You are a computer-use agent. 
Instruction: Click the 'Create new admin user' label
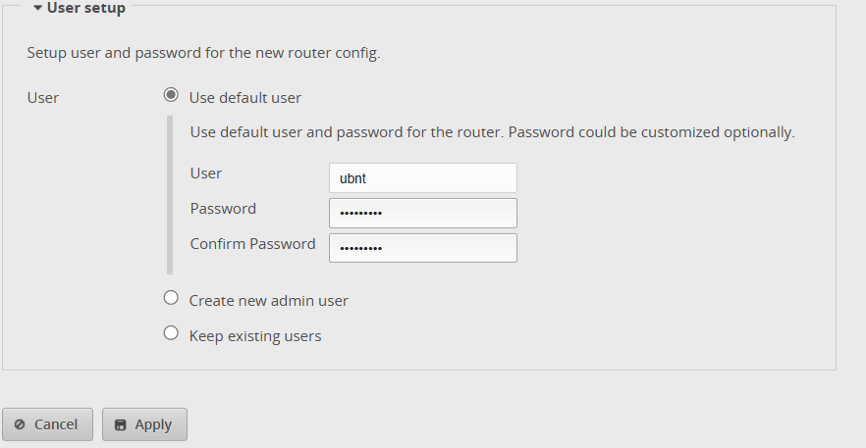pyautogui.click(x=268, y=301)
